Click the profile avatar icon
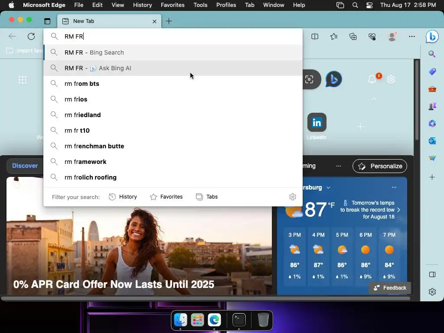The image size is (444, 333). click(392, 36)
